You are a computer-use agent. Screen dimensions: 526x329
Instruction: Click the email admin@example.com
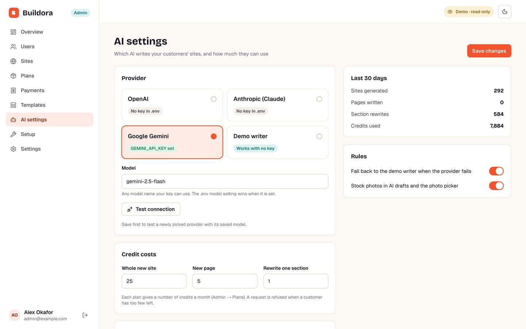pos(46,319)
